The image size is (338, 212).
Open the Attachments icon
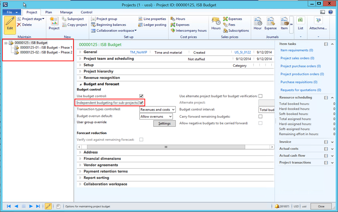(x=318, y=23)
